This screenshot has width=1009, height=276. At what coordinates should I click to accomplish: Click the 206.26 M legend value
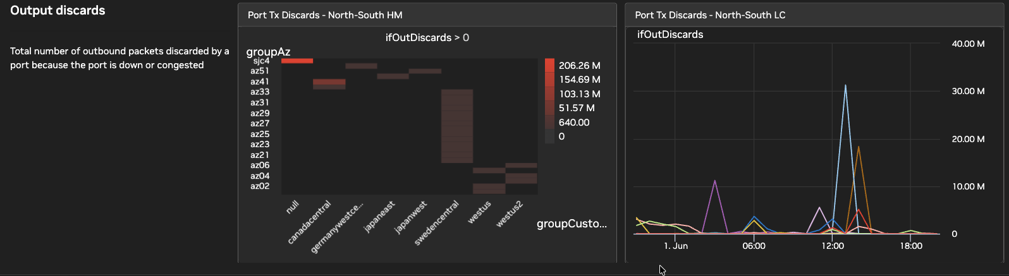click(x=580, y=66)
